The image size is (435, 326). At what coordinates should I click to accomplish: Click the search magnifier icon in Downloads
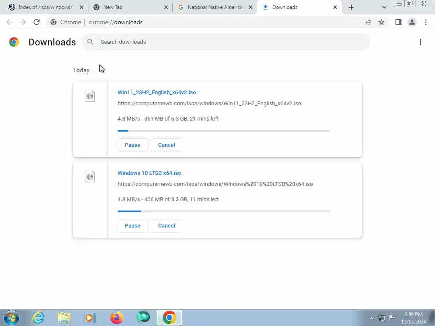[x=90, y=42]
